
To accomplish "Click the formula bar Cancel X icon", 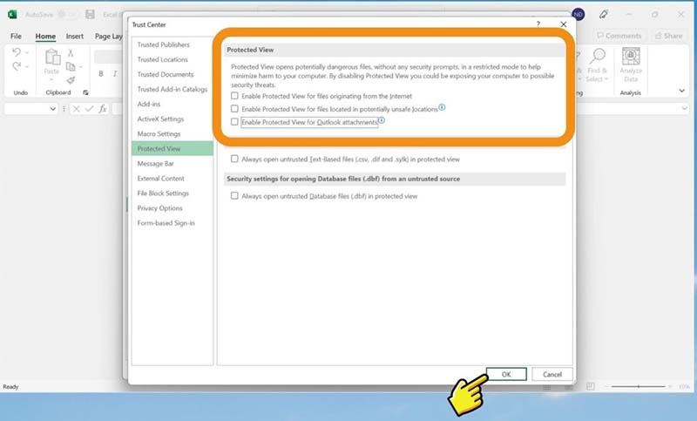I will (x=77, y=108).
